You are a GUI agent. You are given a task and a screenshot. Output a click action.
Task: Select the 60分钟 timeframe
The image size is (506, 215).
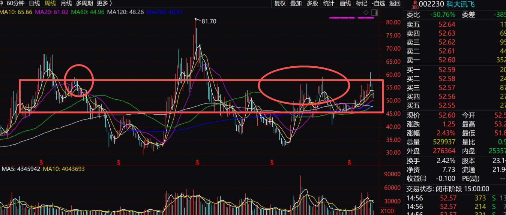[x=15, y=3]
